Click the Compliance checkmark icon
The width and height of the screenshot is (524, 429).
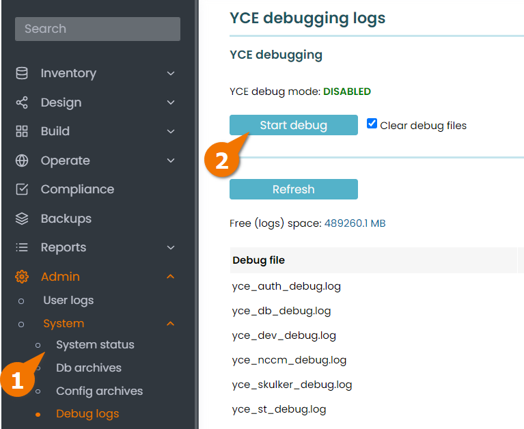[x=22, y=189]
